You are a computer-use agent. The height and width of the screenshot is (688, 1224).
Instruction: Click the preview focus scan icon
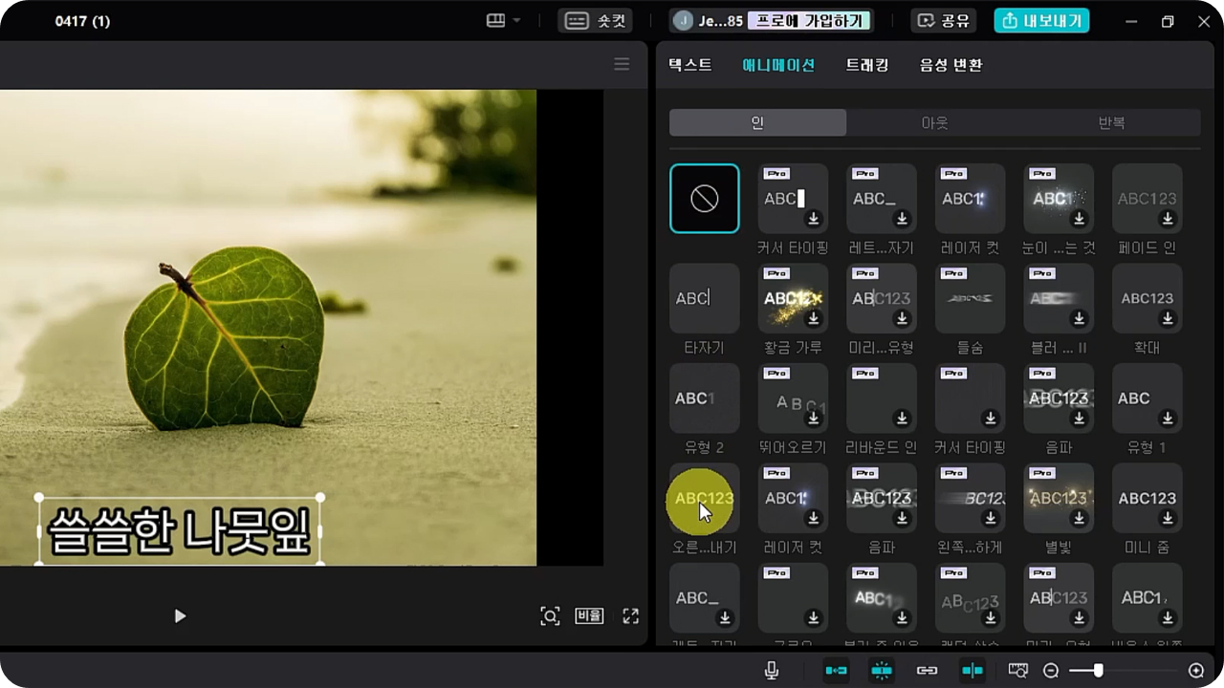(550, 616)
